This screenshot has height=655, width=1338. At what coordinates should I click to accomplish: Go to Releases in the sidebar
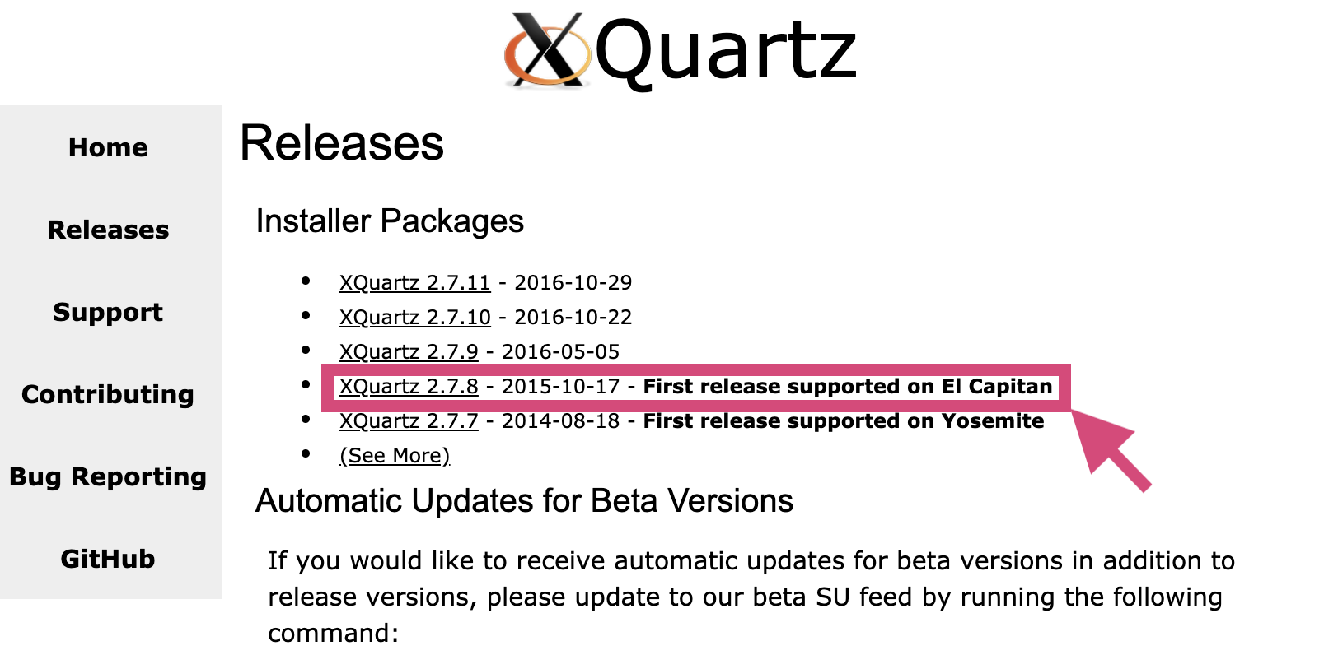(108, 230)
